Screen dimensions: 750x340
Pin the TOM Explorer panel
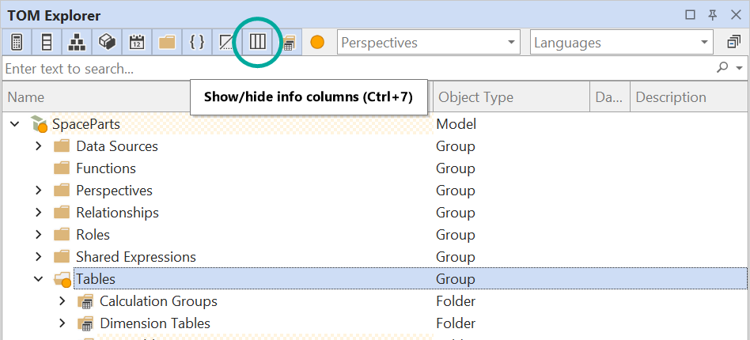coord(713,15)
